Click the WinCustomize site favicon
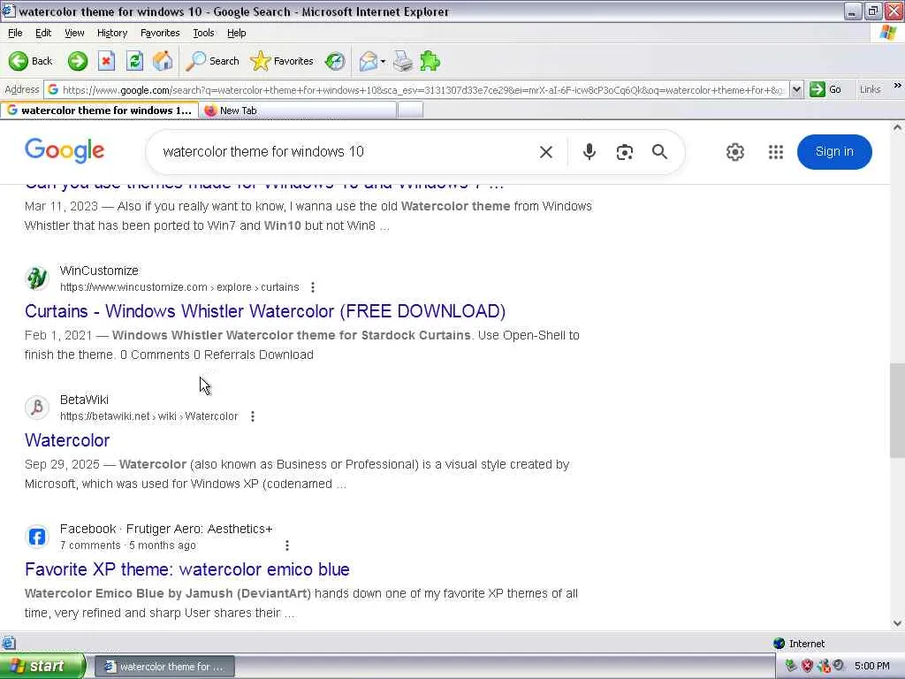 tap(37, 278)
